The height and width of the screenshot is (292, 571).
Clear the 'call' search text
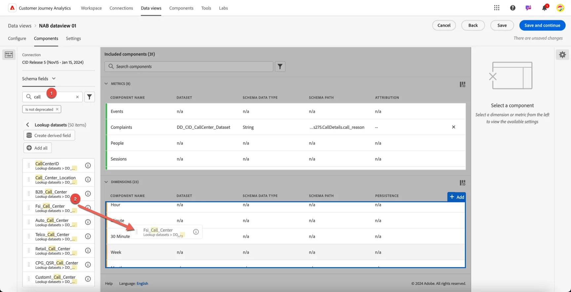[77, 97]
